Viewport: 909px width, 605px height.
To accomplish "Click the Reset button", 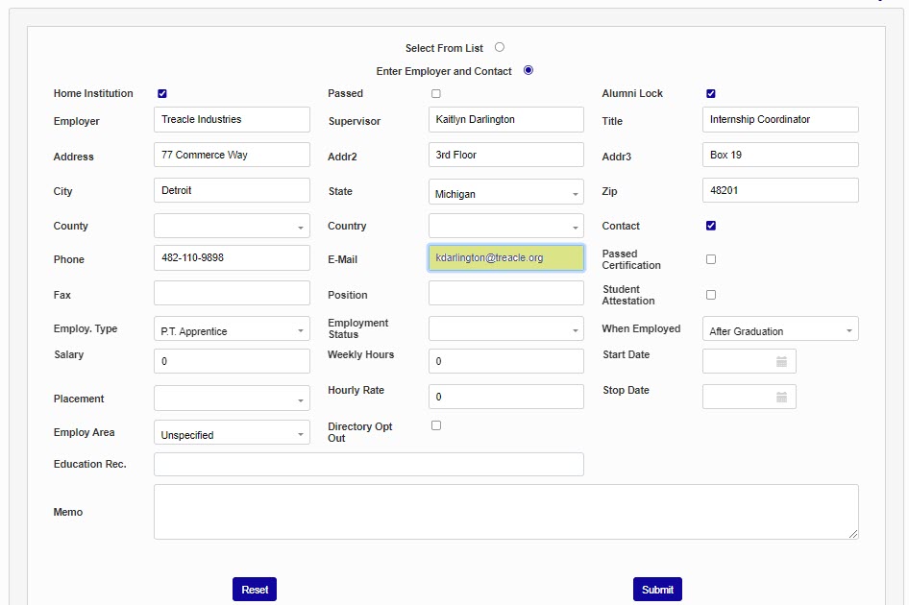I will point(255,590).
